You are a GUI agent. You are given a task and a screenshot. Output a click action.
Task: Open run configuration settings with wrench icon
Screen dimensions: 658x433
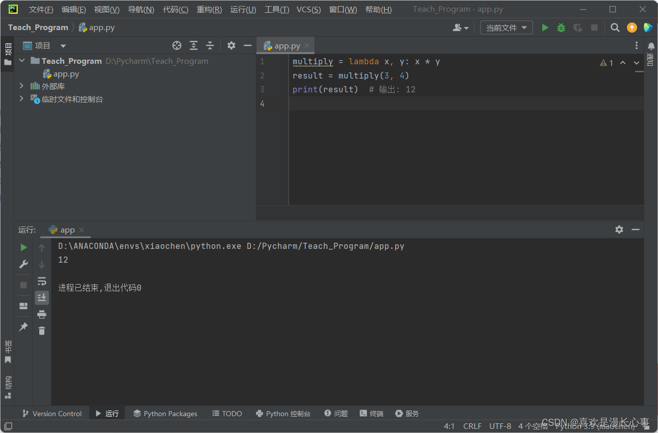click(23, 264)
